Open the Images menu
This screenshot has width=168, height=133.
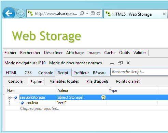pyautogui.click(x=94, y=53)
